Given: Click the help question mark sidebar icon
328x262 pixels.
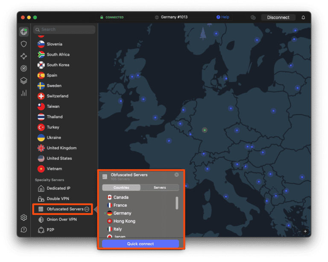Looking at the screenshot, I should tap(24, 229).
